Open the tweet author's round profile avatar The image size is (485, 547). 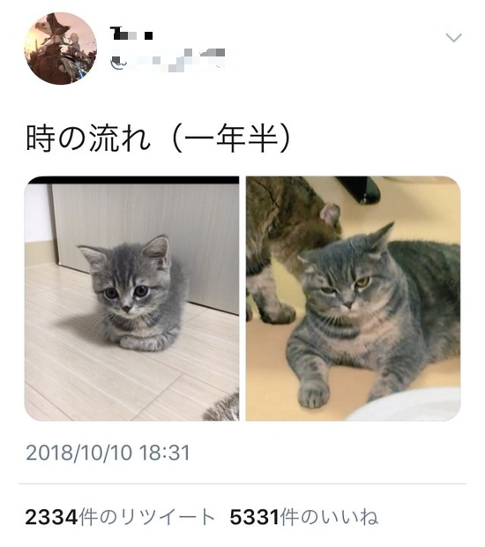[x=60, y=49]
